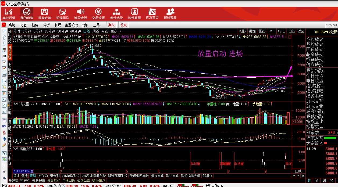Click the 发现 button

pyautogui.click(x=123, y=25)
